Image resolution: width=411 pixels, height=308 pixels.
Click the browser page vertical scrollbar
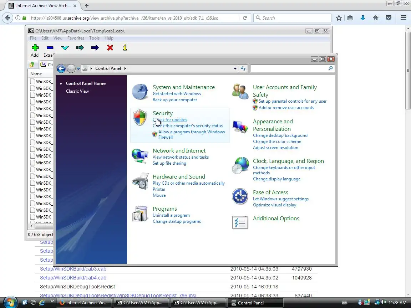pyautogui.click(x=408, y=71)
